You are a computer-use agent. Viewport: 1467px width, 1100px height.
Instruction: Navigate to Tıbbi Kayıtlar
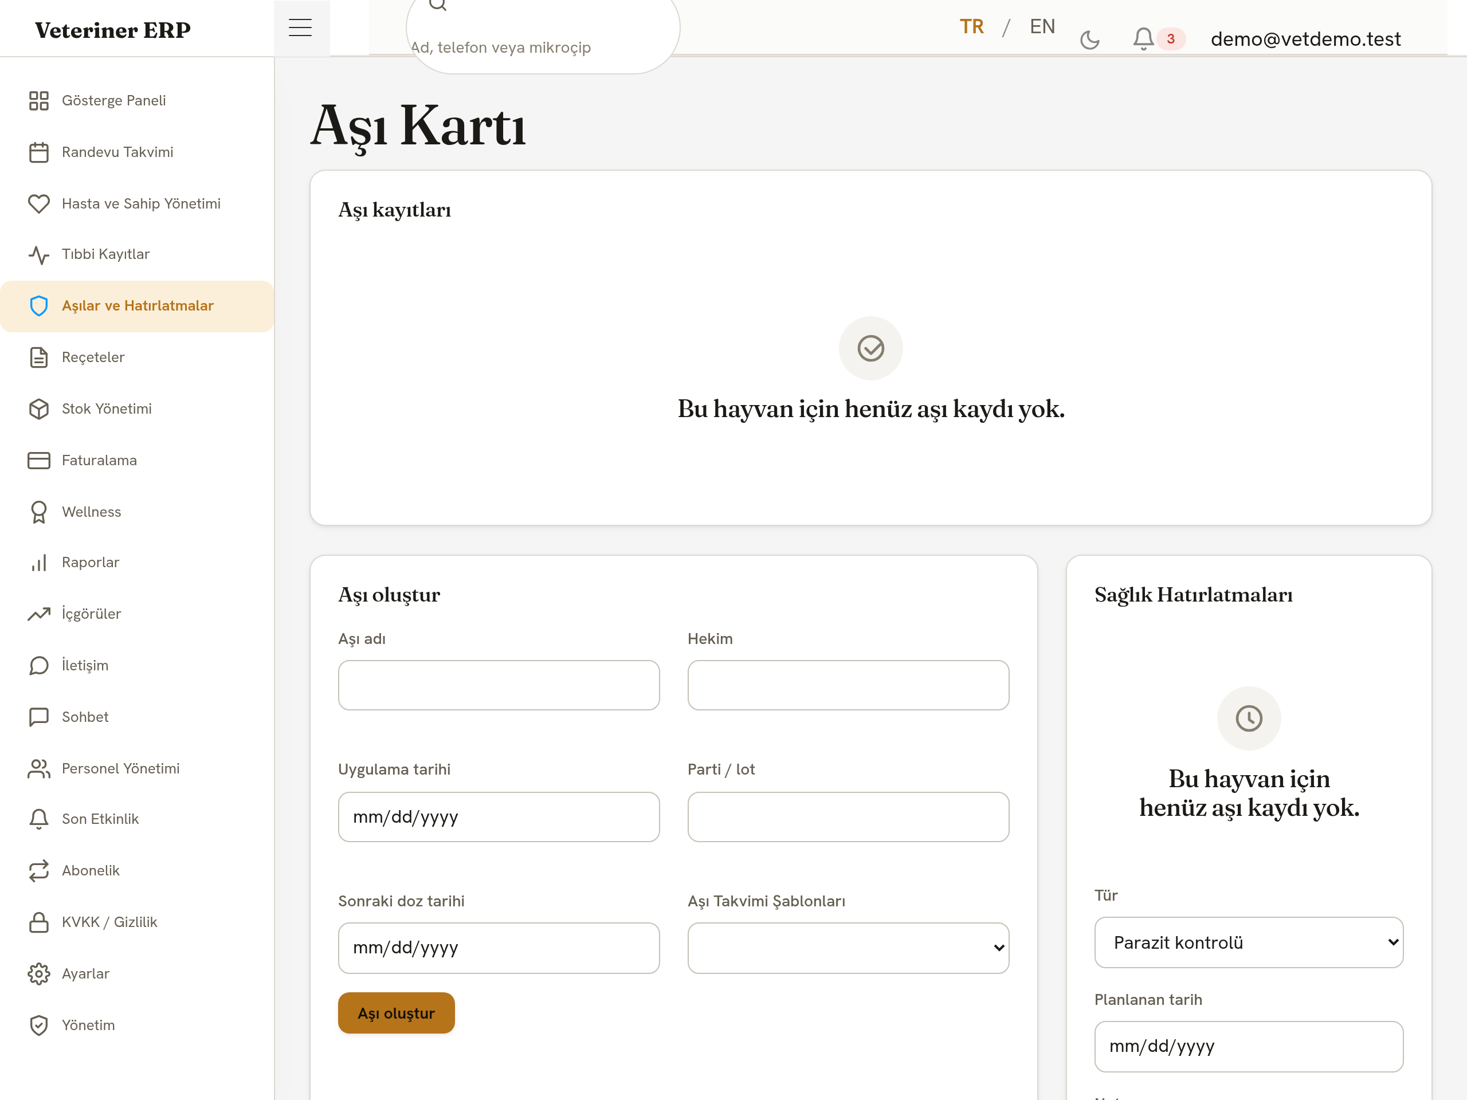pyautogui.click(x=136, y=254)
